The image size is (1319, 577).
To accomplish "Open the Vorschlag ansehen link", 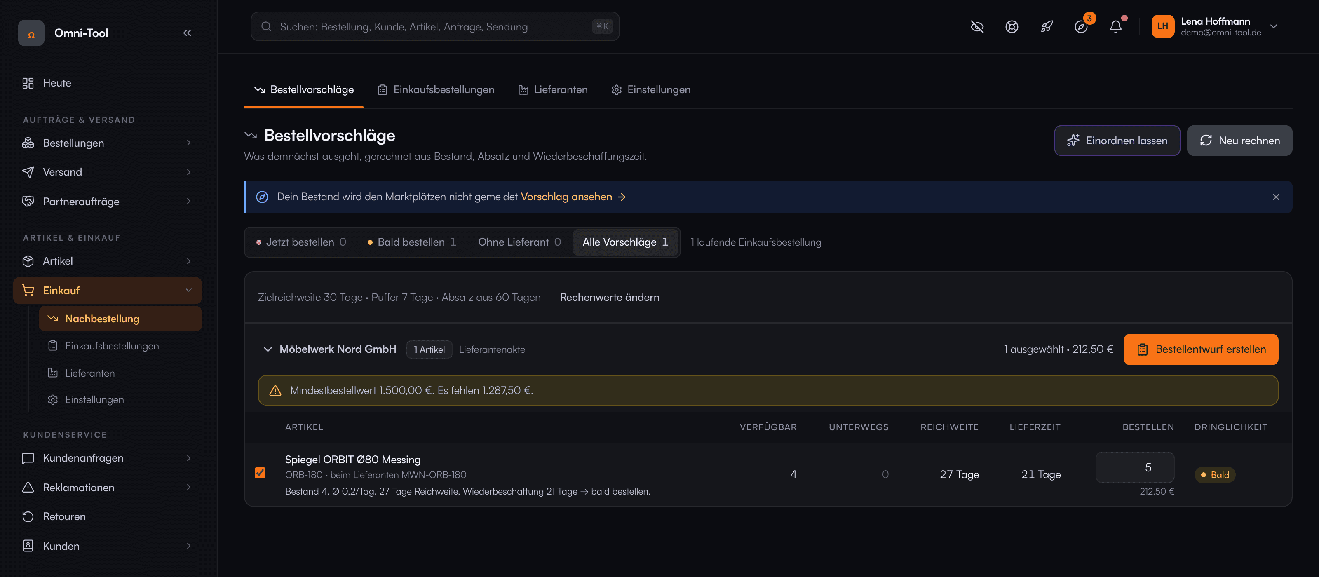I will pos(573,197).
